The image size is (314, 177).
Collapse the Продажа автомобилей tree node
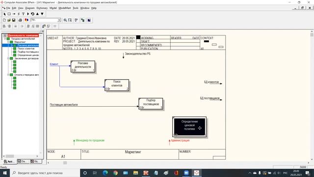[5, 39]
